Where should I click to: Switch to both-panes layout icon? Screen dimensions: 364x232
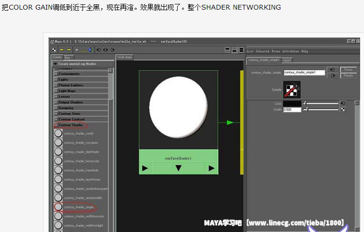(241, 50)
